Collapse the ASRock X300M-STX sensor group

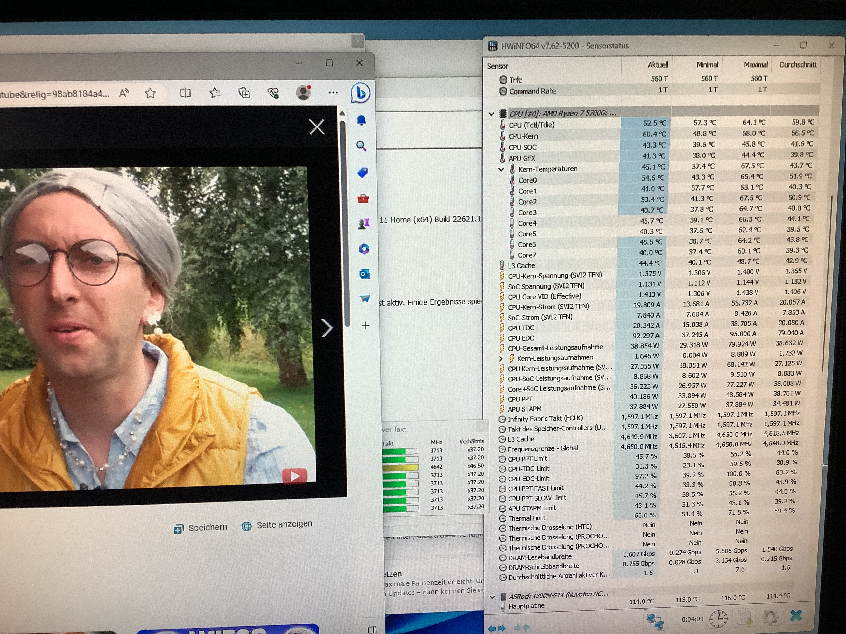point(493,597)
